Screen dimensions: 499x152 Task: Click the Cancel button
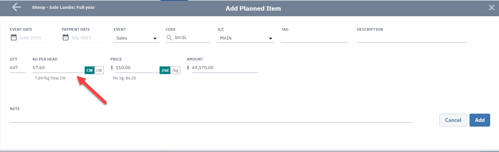(453, 120)
